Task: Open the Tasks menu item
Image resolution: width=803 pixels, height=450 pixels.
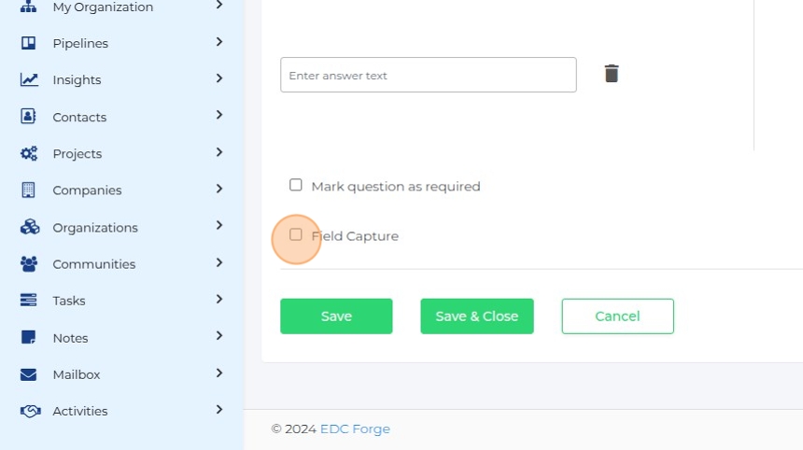Action: pos(69,301)
